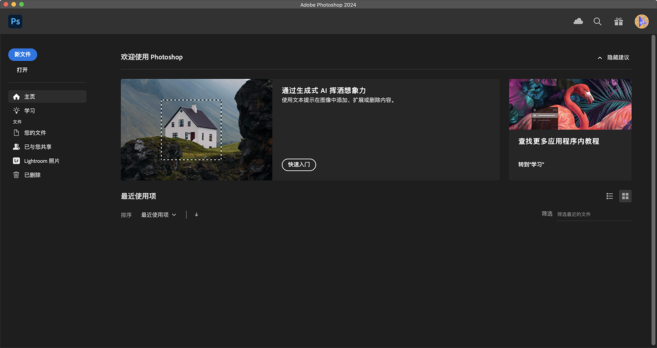Image resolution: width=657 pixels, height=348 pixels.
Task: Click the trash icon beside 已删除
Action: click(17, 175)
